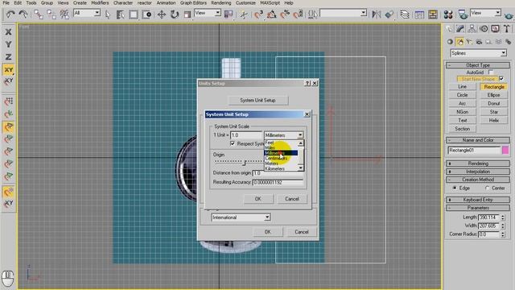
Task: Choose the Helix spline button
Action: coord(493,120)
